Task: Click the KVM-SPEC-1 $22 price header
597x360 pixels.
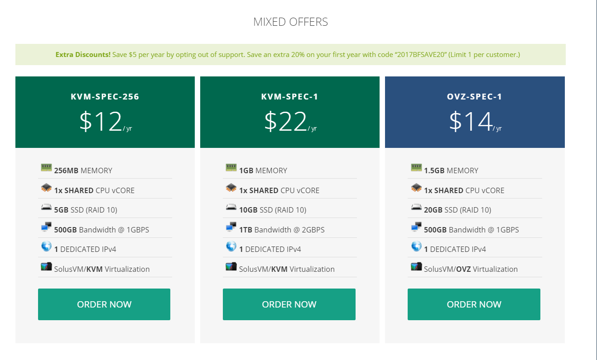Action: 290,112
